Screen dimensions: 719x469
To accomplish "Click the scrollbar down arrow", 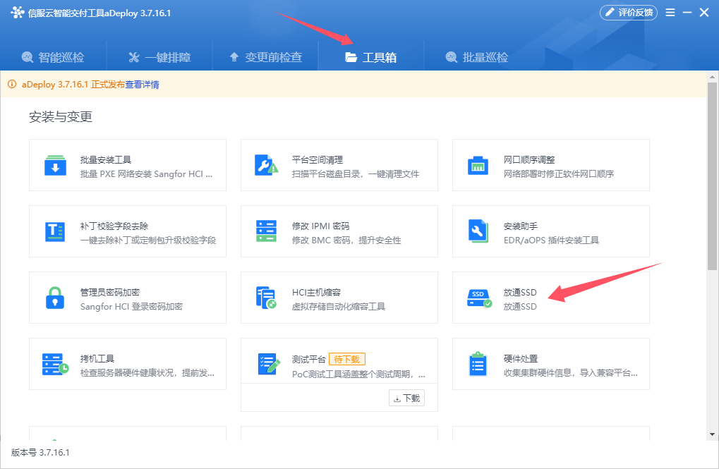I will (x=712, y=434).
